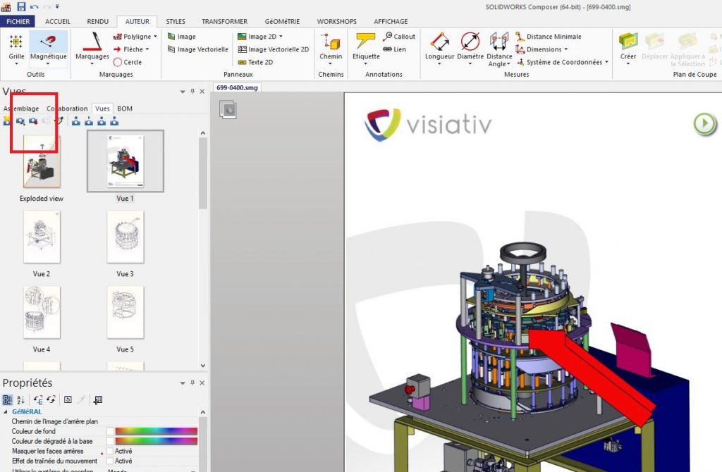This screenshot has width=722, height=472.
Task: Open the Propriétés panel options dropdown arrow
Action: (x=183, y=383)
